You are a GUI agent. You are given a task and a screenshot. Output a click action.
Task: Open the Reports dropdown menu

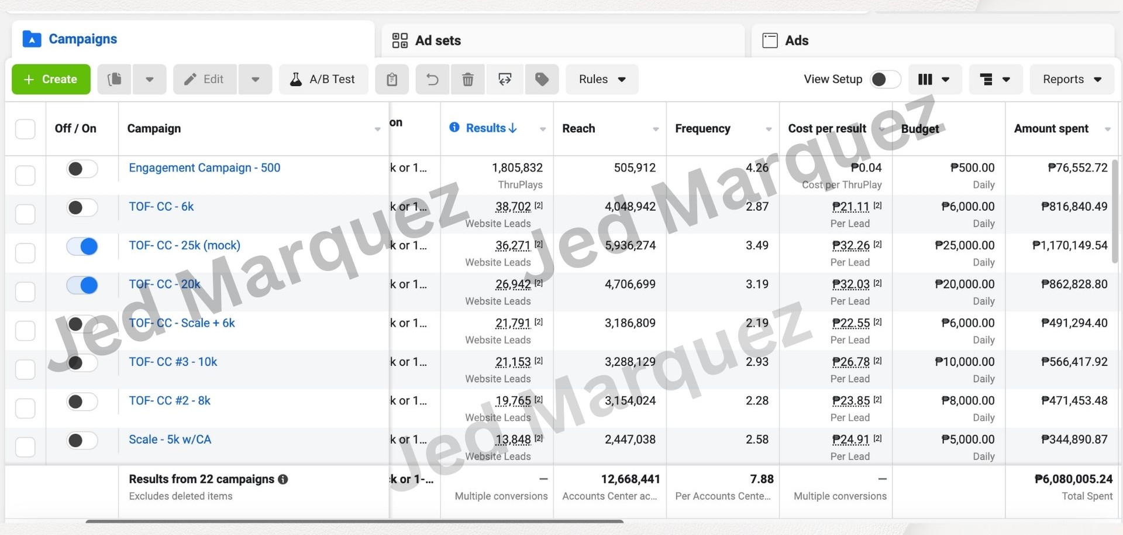coord(1072,79)
